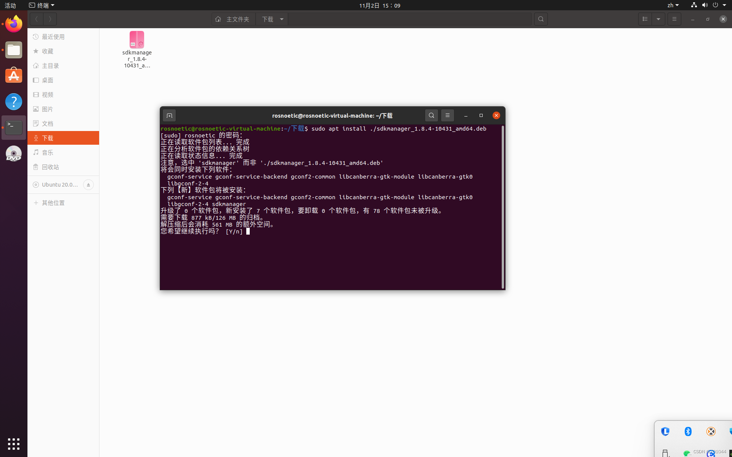Launch Firefox from the dock
The width and height of the screenshot is (732, 457).
point(13,24)
